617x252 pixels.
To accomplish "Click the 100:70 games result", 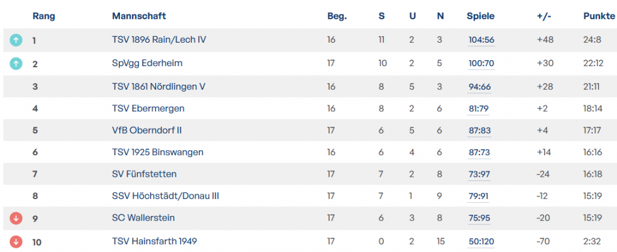I will tap(481, 63).
